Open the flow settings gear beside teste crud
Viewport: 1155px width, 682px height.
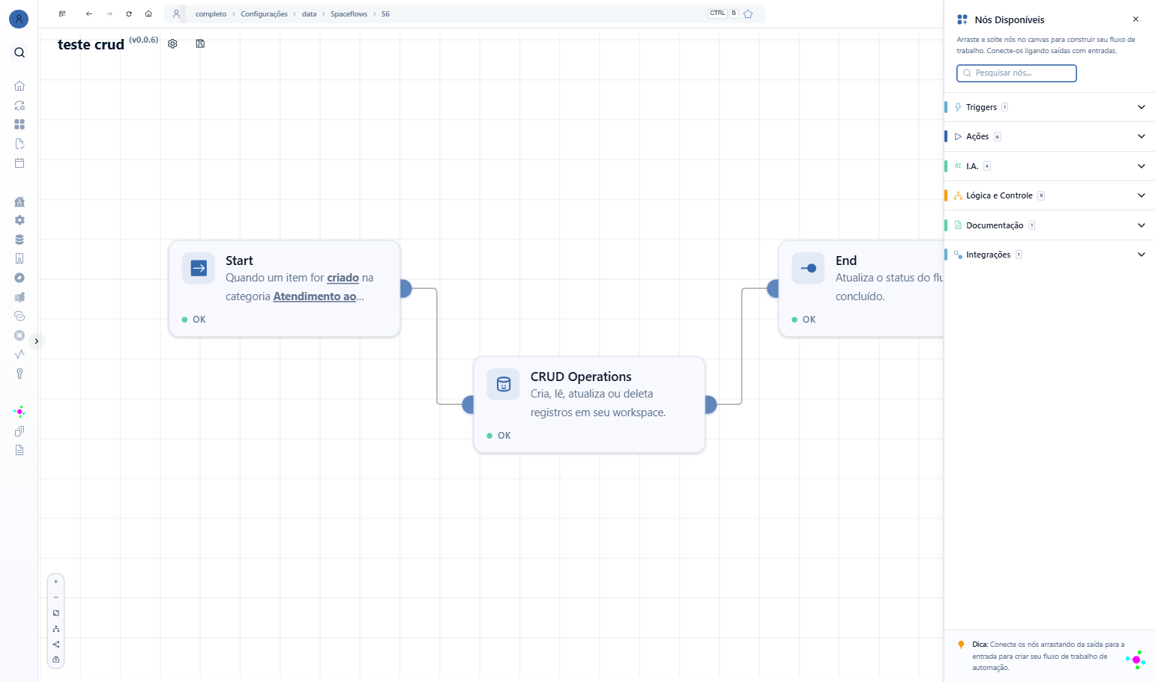172,43
